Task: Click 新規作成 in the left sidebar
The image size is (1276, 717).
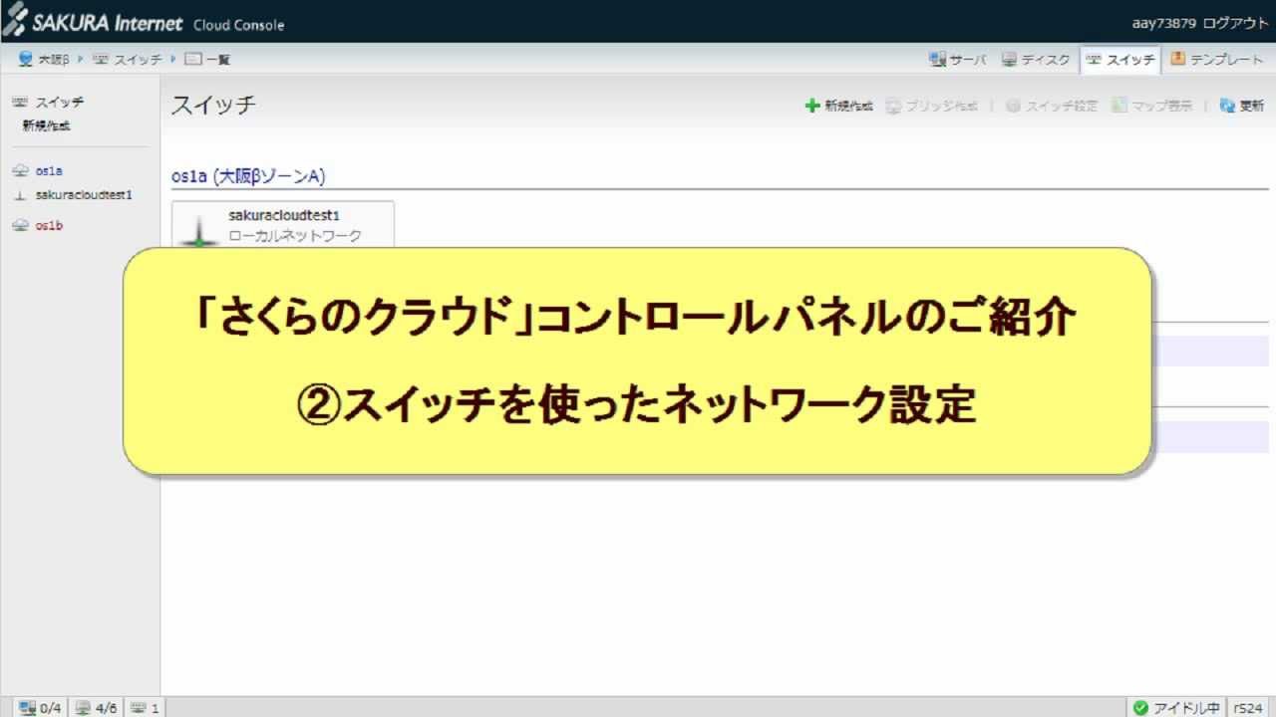Action: [x=47, y=126]
